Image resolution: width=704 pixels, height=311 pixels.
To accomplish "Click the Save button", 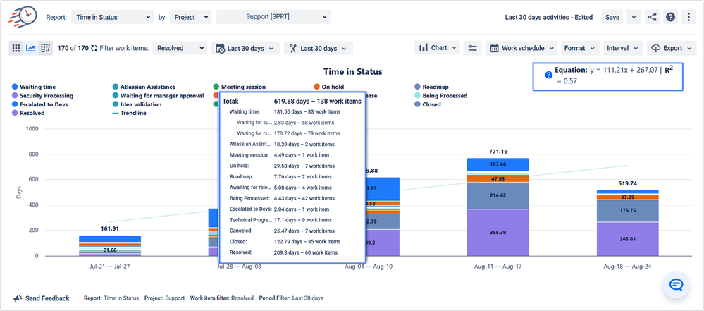I will pyautogui.click(x=612, y=17).
